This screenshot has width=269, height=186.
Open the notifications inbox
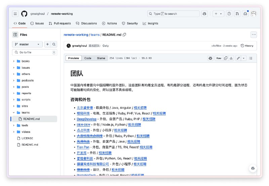tap(245, 14)
